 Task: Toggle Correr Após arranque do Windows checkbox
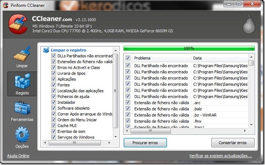53,114
